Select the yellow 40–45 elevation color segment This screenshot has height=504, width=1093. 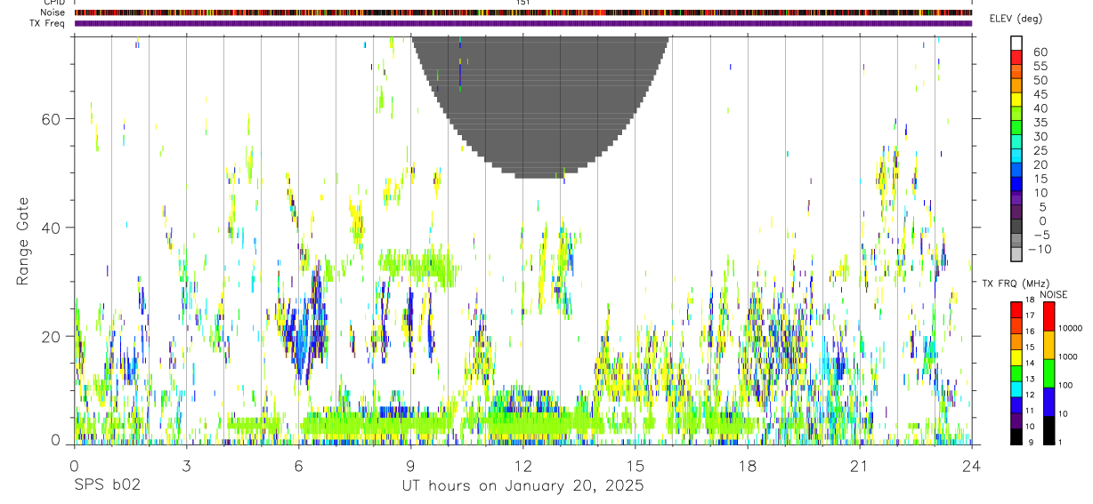[x=1016, y=100]
